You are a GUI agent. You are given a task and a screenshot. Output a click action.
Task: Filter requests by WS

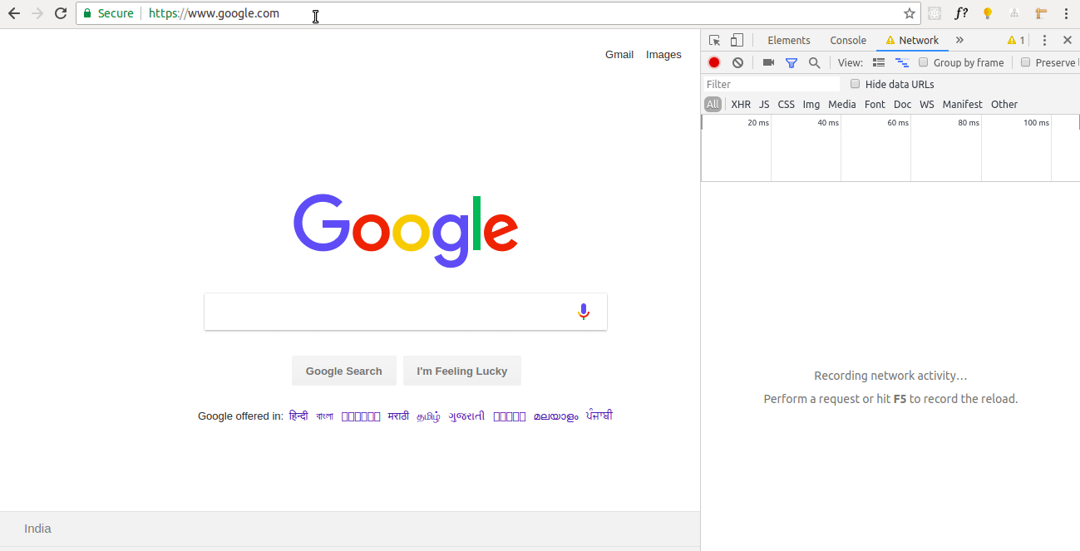pyautogui.click(x=927, y=104)
